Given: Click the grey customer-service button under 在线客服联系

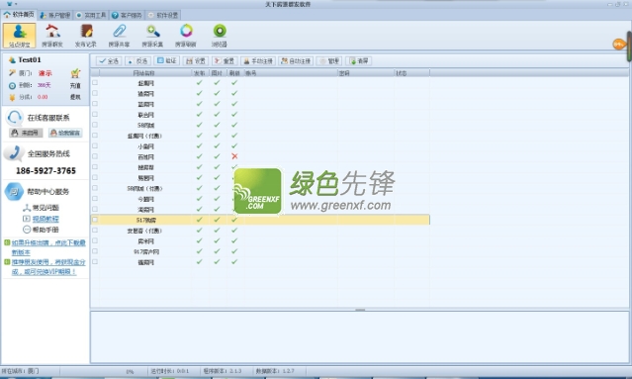Looking at the screenshot, I should 26,133.
